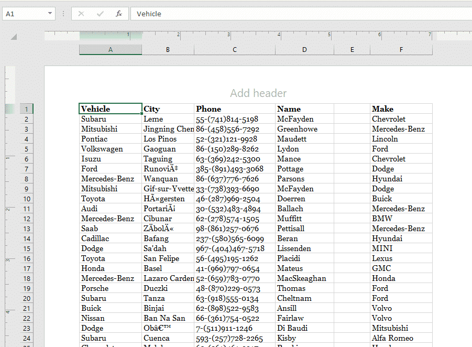Viewport: 472px width, 347px height.
Task: Click the Vehicle header cell
Action: click(x=111, y=109)
